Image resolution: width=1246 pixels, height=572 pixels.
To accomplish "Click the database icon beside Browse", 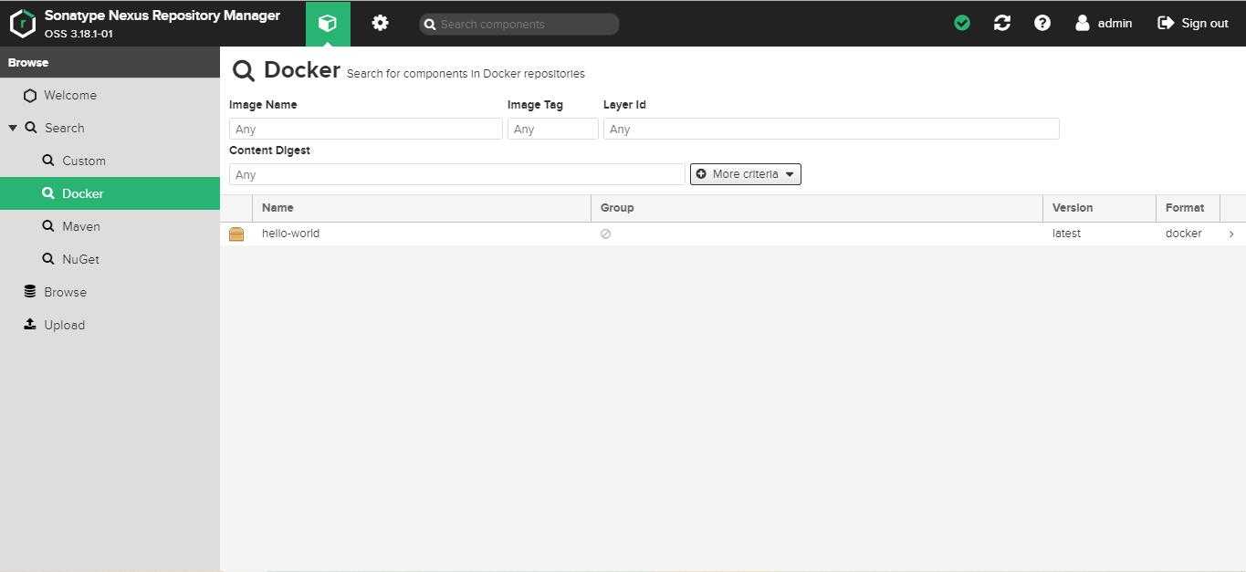I will pyautogui.click(x=30, y=292).
